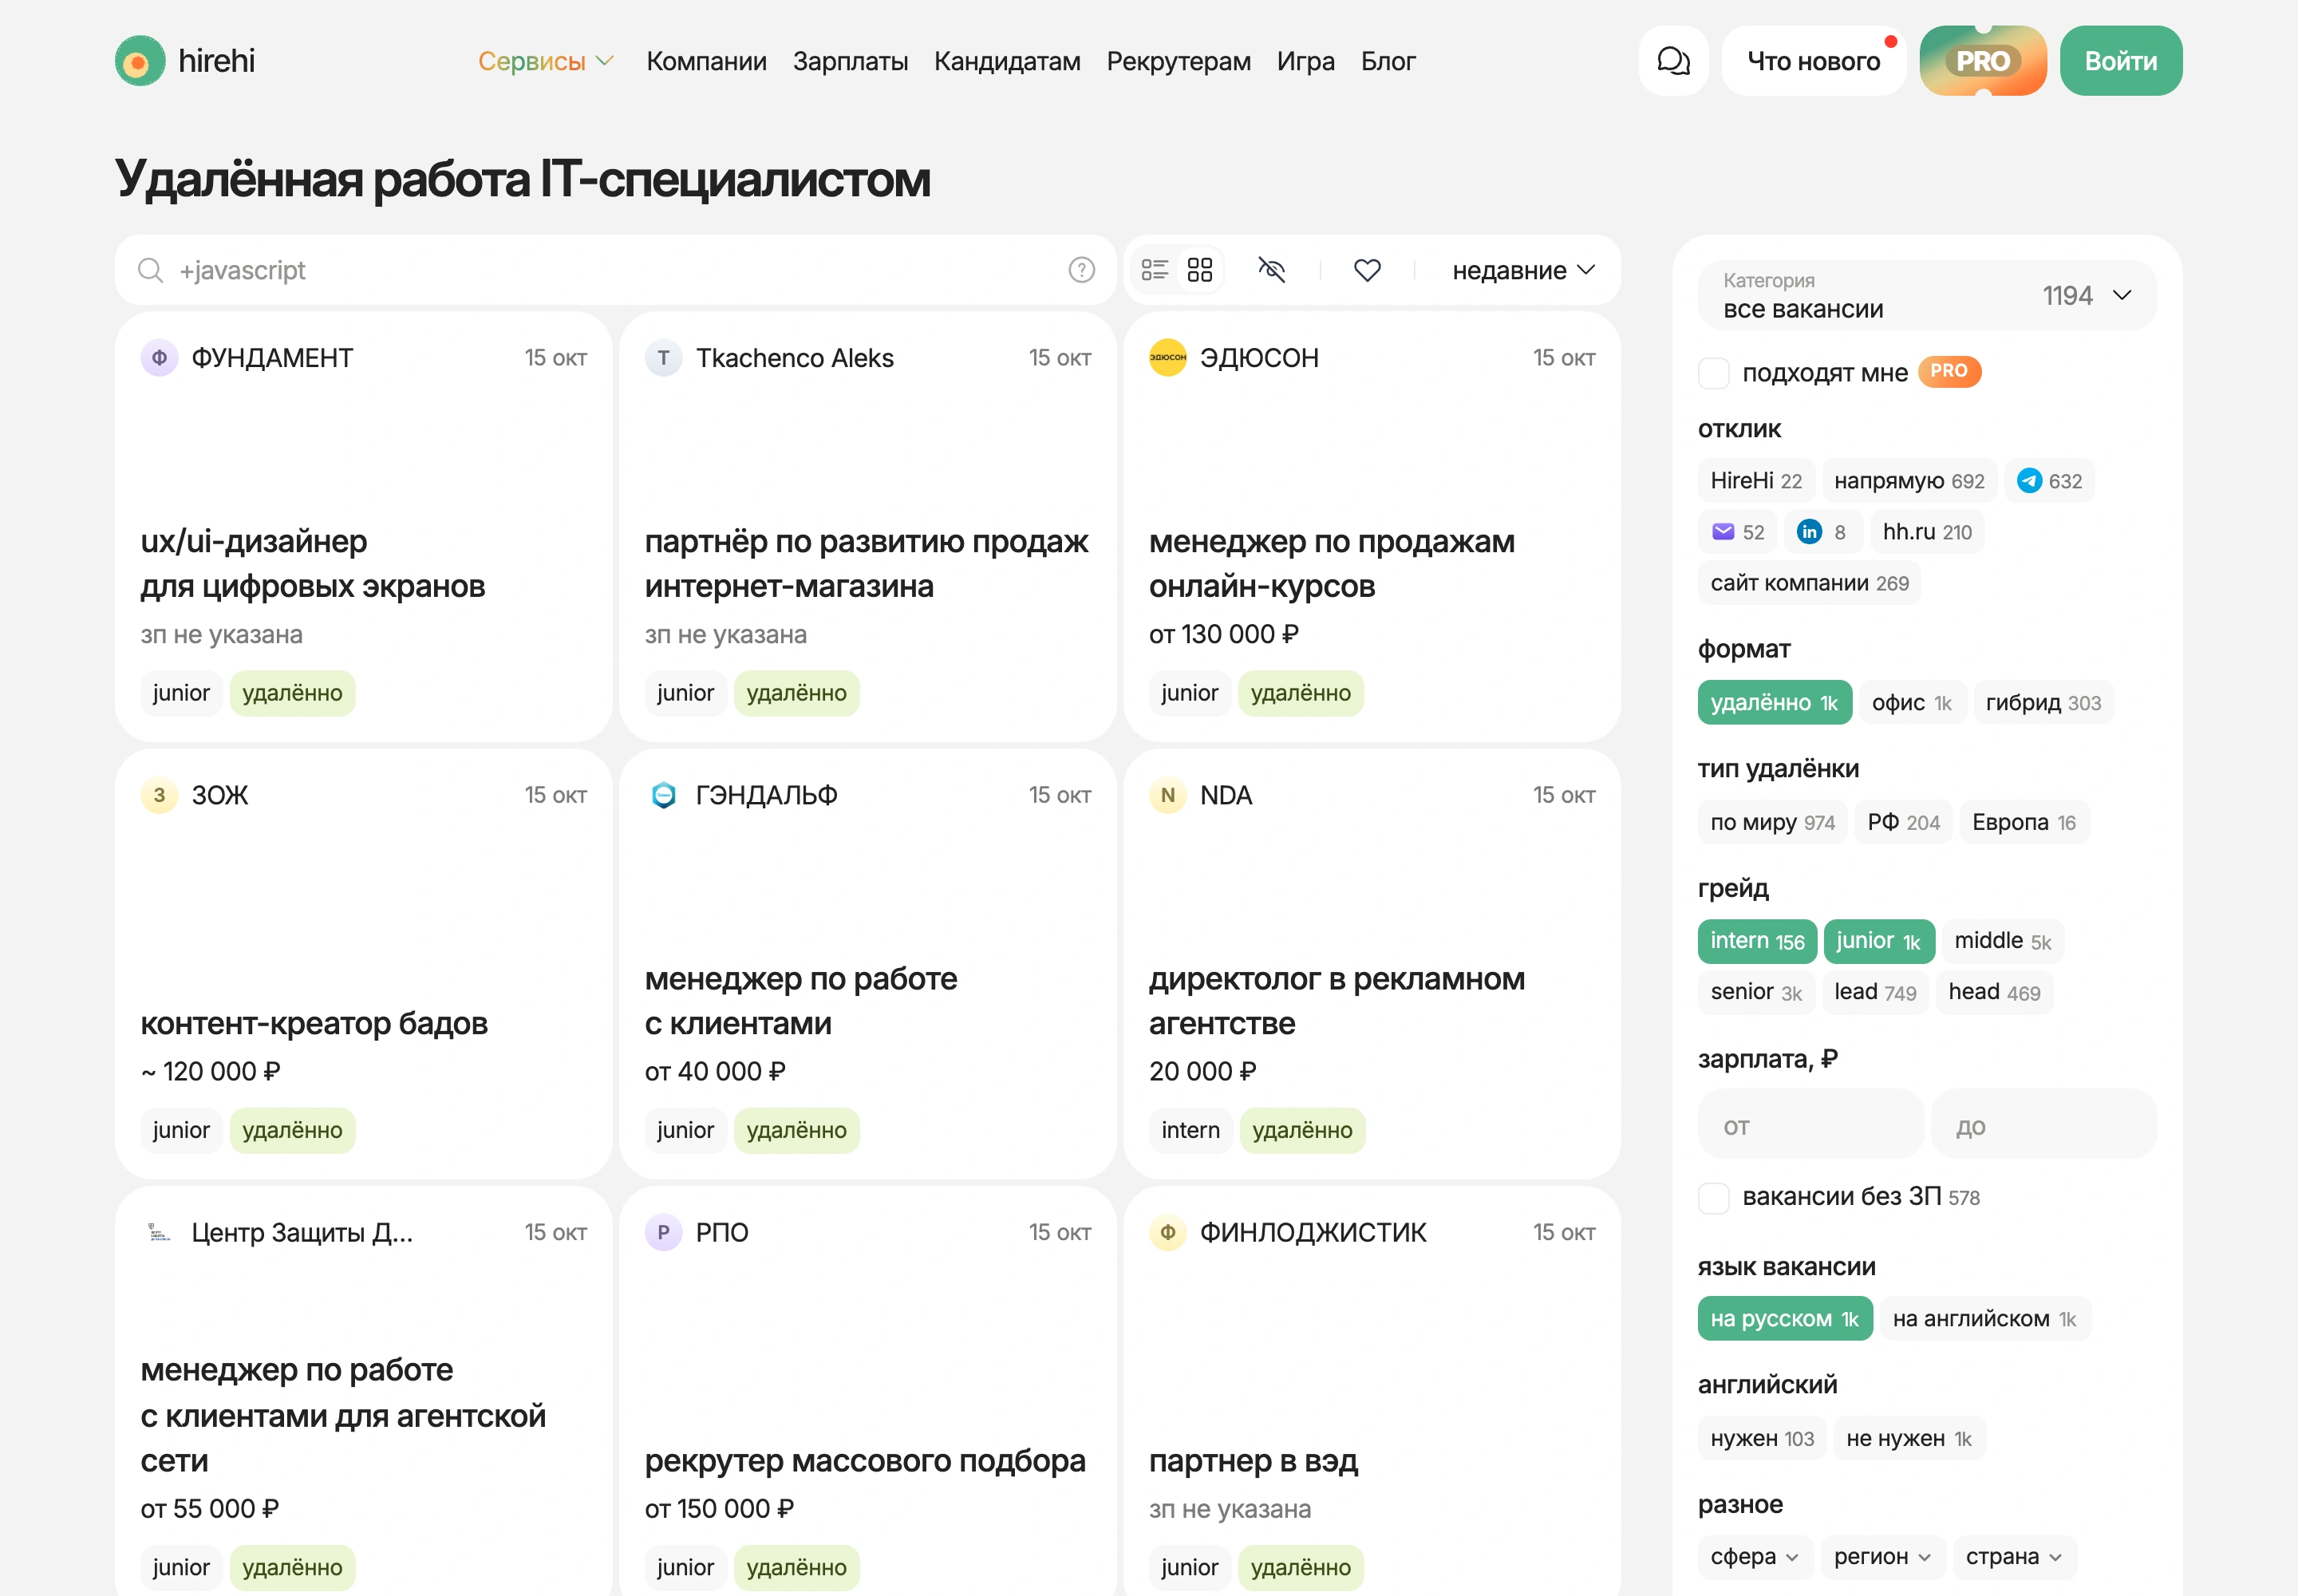
Task: Expand the Категория все вакансии dropdown
Action: tap(1927, 295)
